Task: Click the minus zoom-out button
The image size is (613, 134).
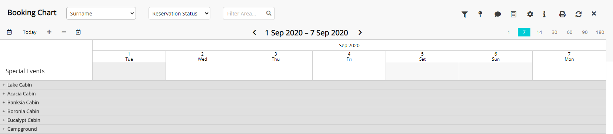Action: 64,32
